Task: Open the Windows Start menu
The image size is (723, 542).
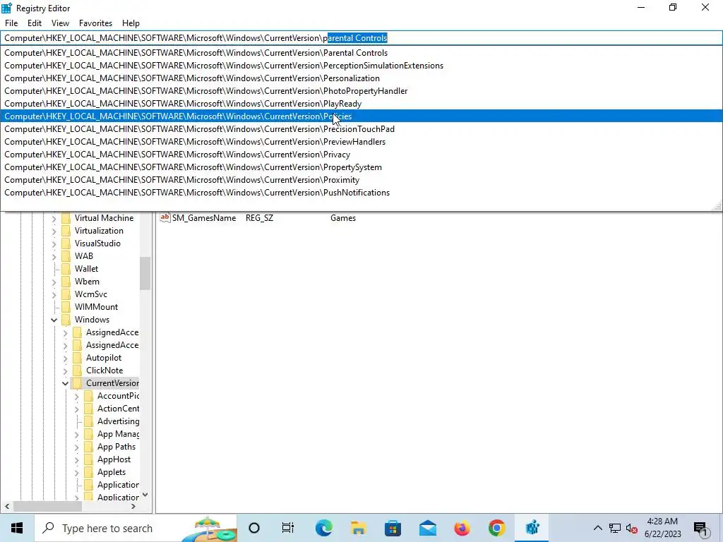Action: click(x=17, y=528)
